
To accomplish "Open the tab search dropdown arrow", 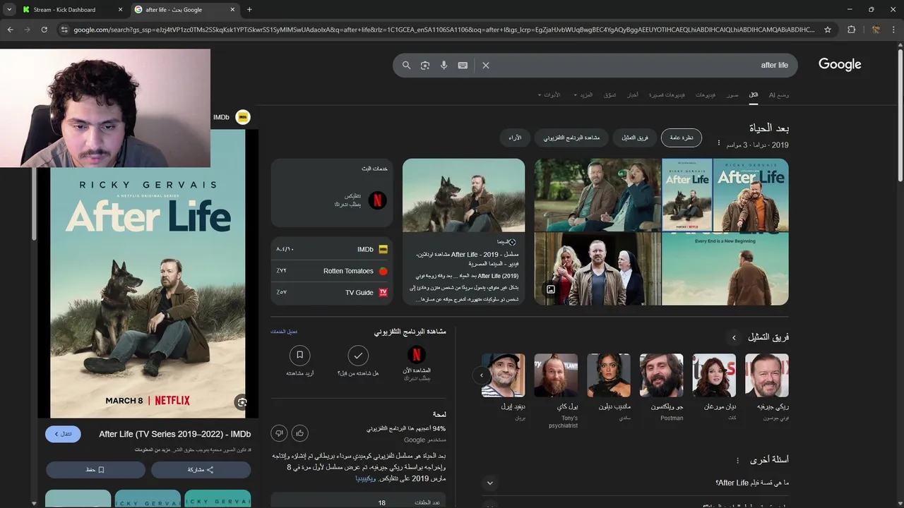I will click(x=8, y=10).
